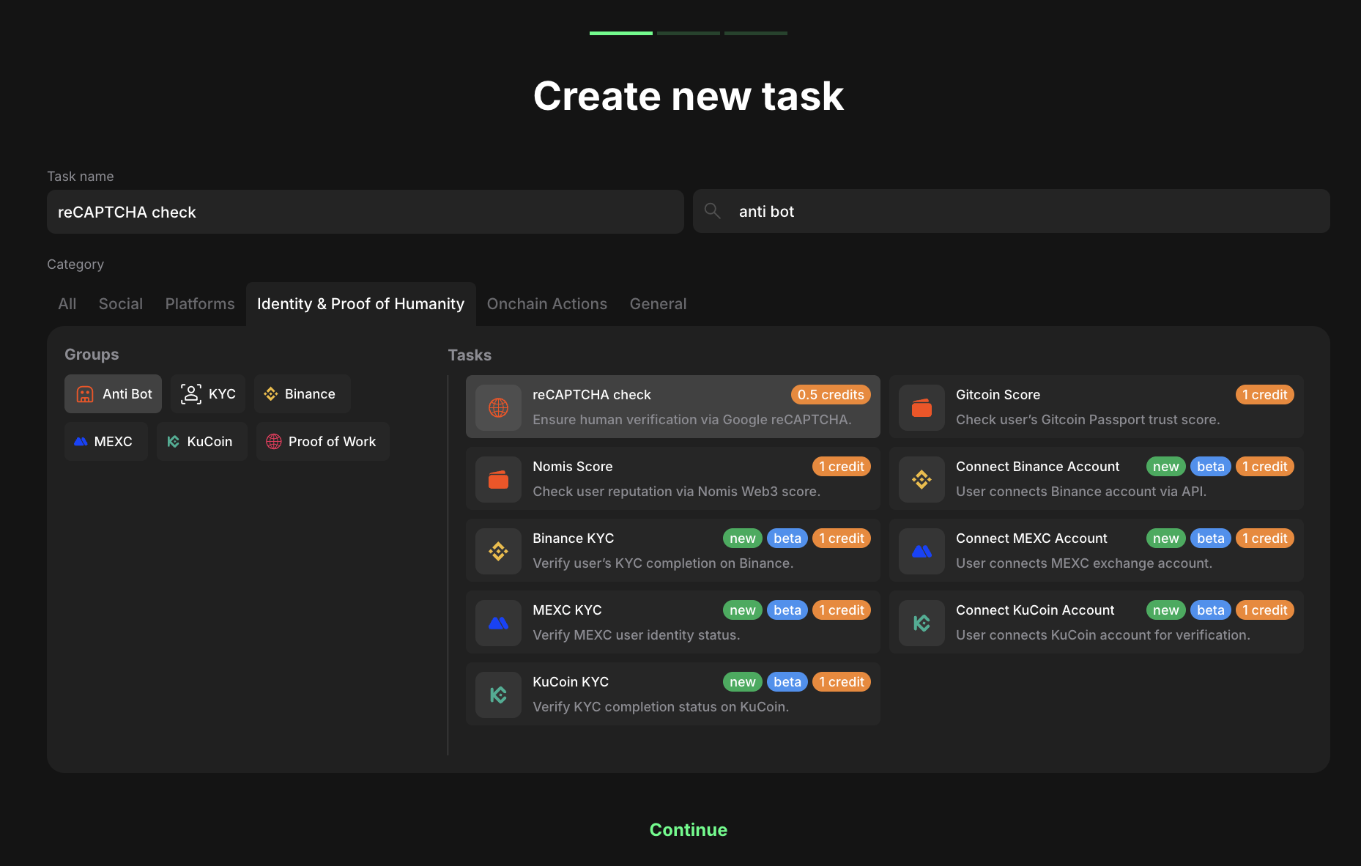
Task: Switch to the All category tab
Action: [x=67, y=304]
